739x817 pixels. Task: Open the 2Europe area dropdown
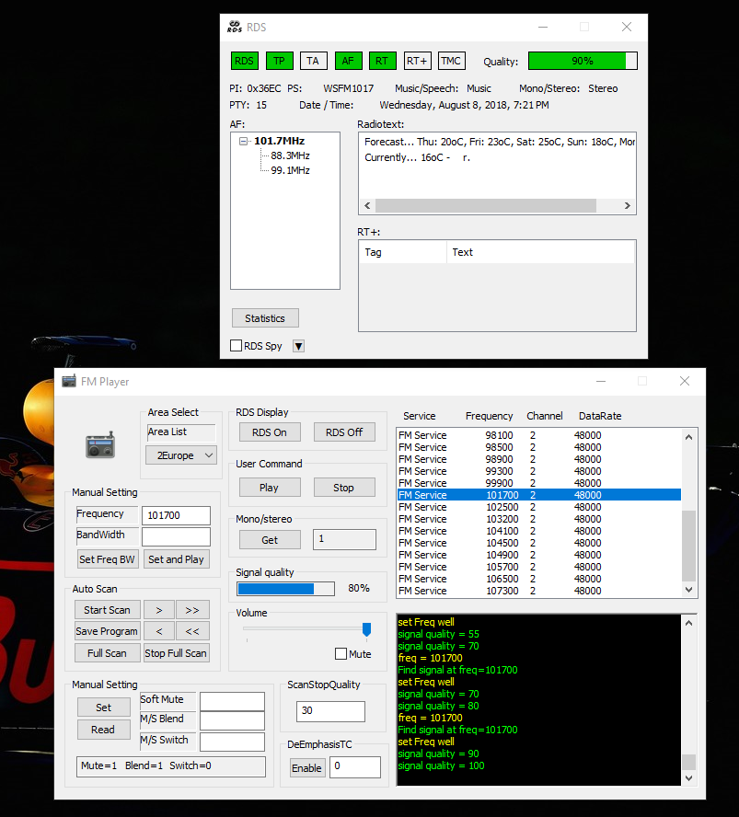[181, 455]
